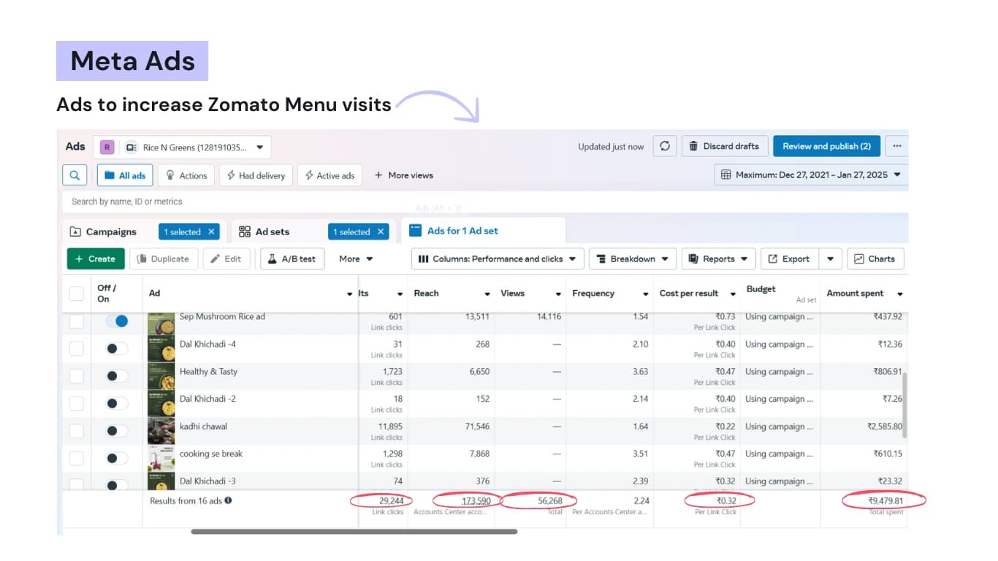Open the three-dots more options menu

click(896, 146)
